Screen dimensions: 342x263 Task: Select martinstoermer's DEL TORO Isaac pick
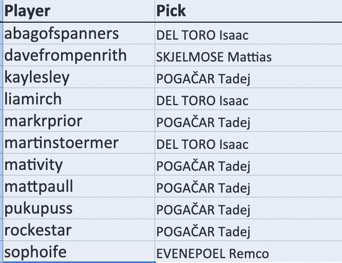tap(248, 144)
